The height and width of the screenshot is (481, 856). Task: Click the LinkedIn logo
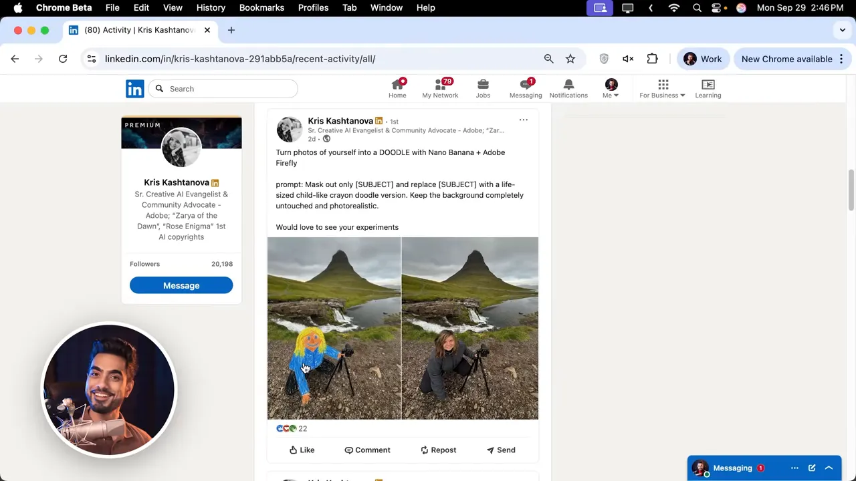pyautogui.click(x=134, y=89)
